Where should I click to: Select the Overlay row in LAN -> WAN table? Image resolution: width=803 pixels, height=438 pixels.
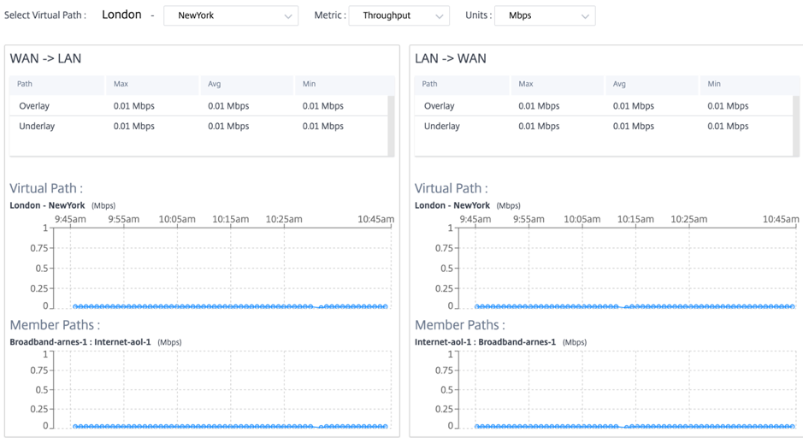[604, 106]
